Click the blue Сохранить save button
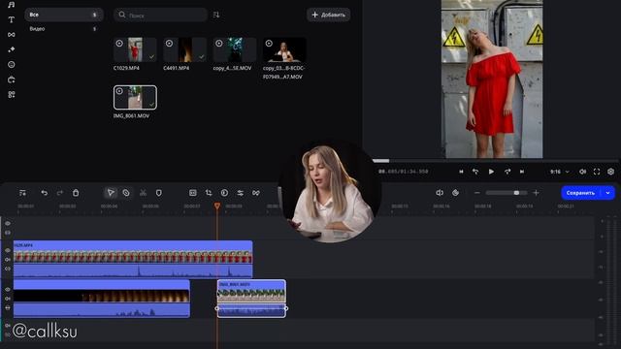This screenshot has height=349, width=621. [x=581, y=193]
